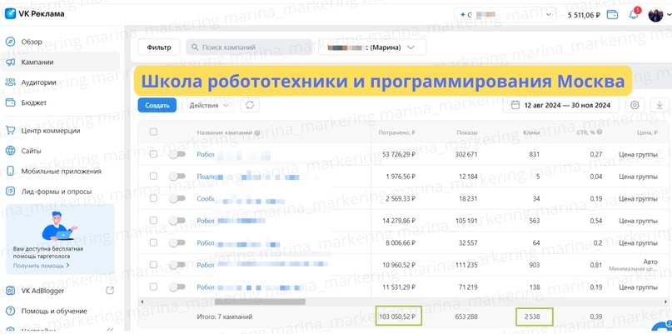Click into Поиск кампаний search field
The image size is (672, 334).
250,47
